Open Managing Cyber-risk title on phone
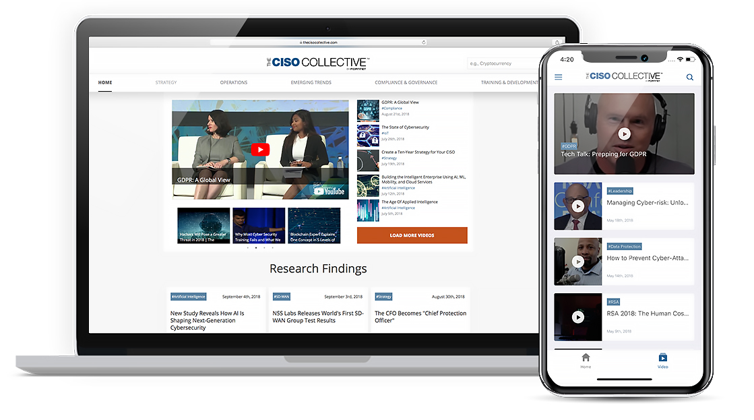The width and height of the screenshot is (754, 420). [x=648, y=202]
